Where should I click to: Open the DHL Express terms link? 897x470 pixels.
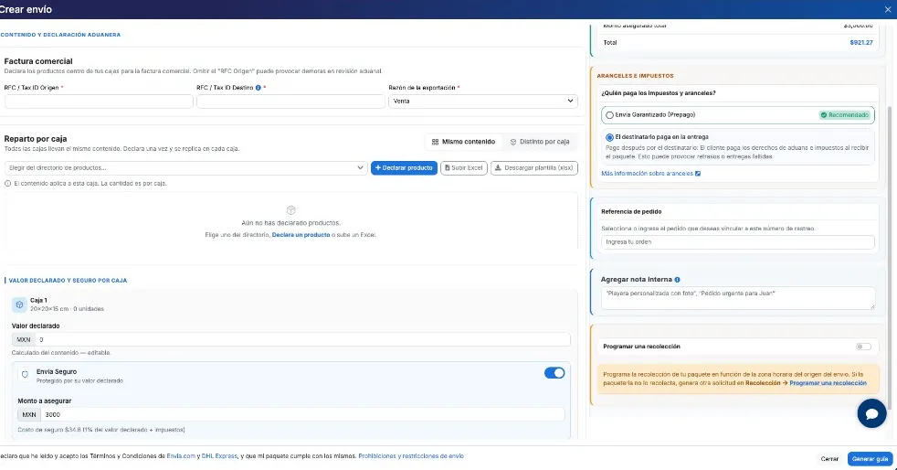pyautogui.click(x=219, y=456)
